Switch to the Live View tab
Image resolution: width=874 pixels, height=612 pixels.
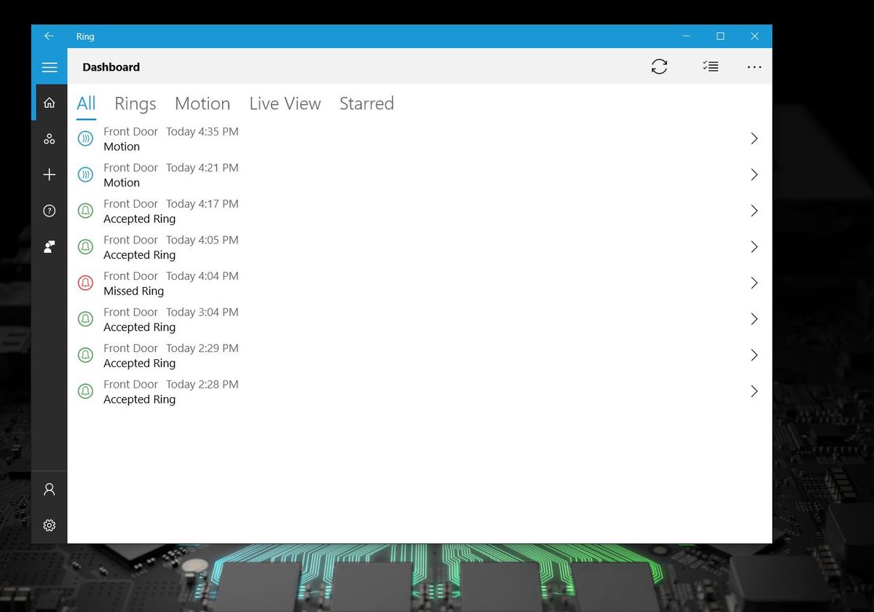click(x=285, y=103)
